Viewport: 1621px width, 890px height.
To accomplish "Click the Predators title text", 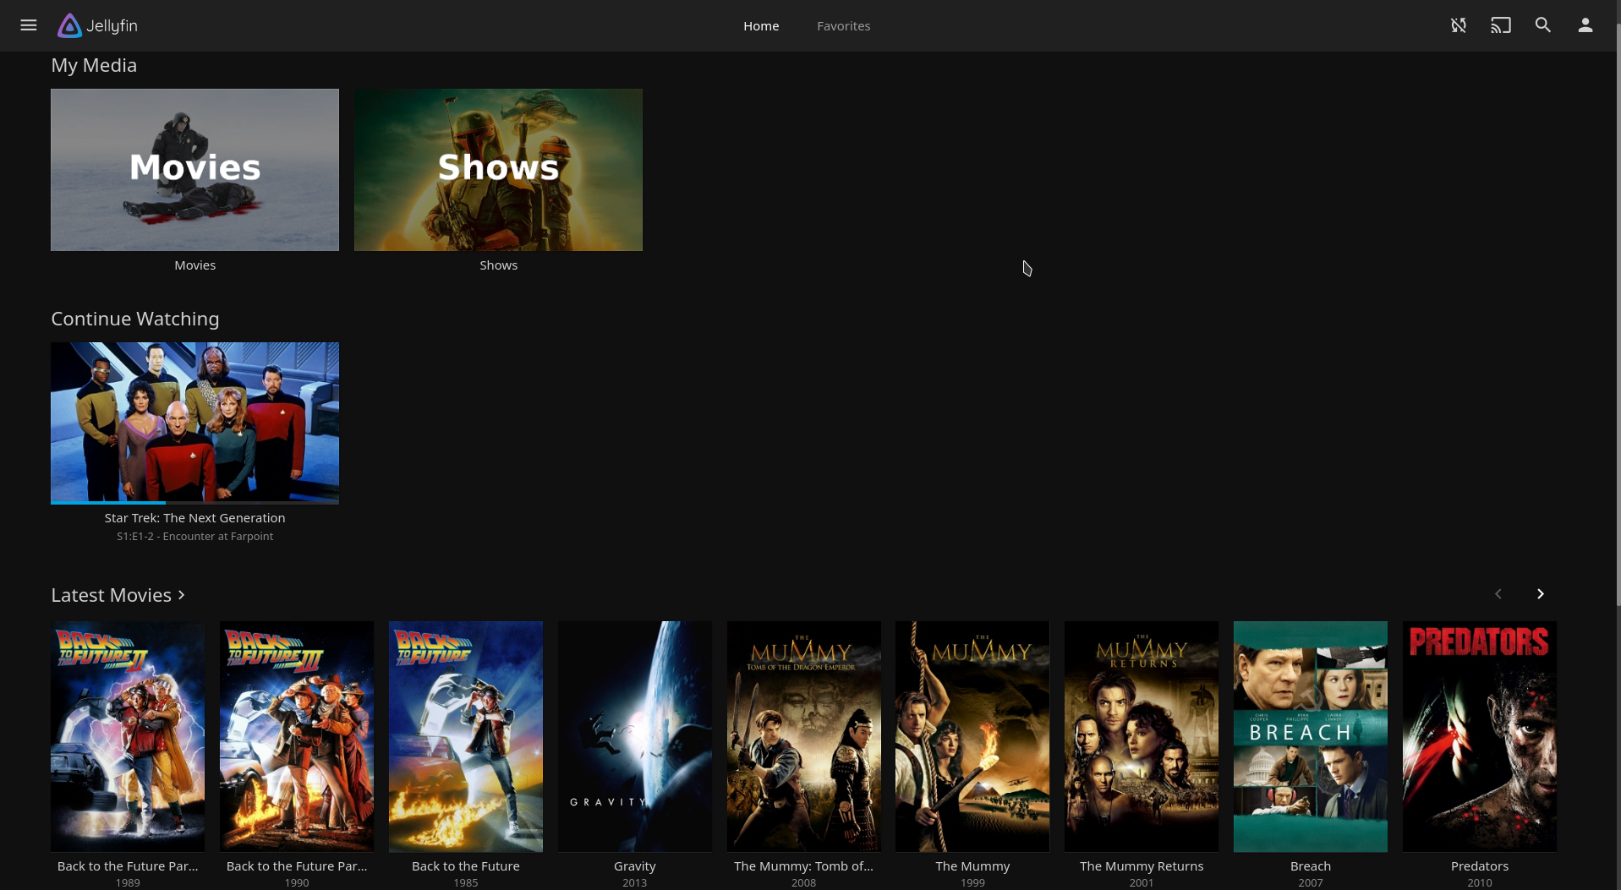I will [x=1480, y=866].
